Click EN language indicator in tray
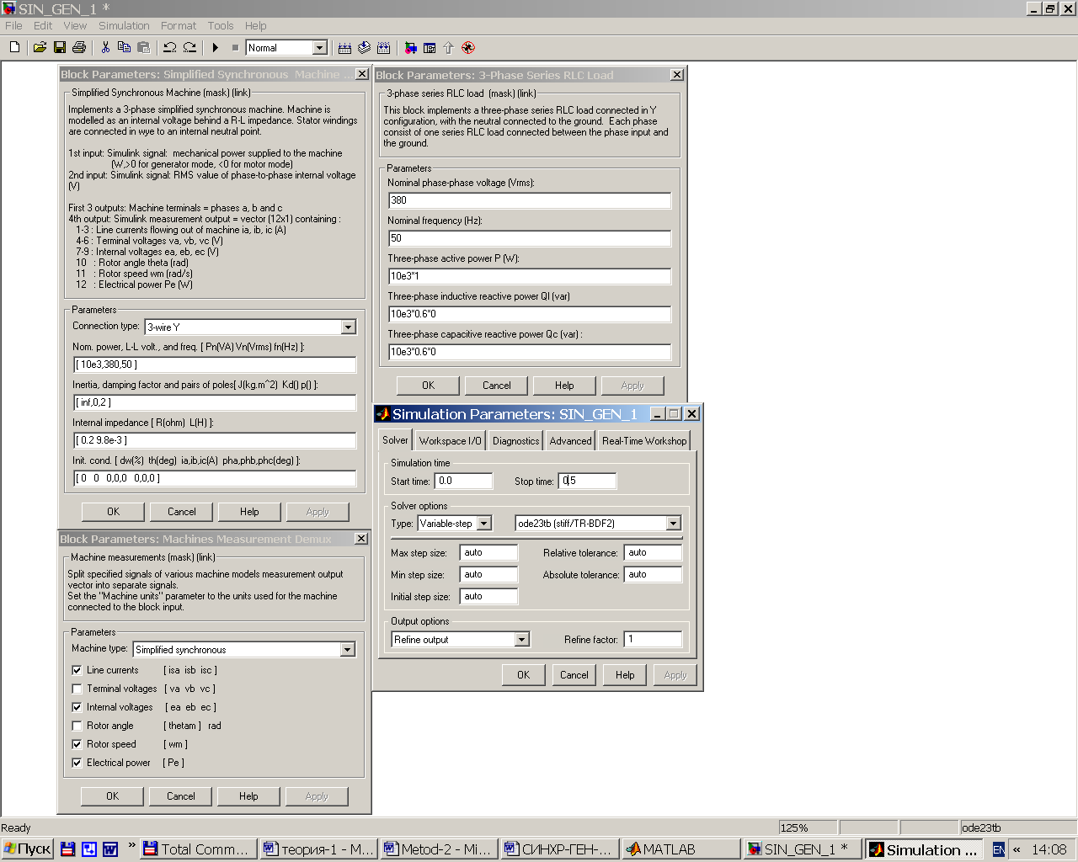The height and width of the screenshot is (862, 1078). tap(998, 849)
